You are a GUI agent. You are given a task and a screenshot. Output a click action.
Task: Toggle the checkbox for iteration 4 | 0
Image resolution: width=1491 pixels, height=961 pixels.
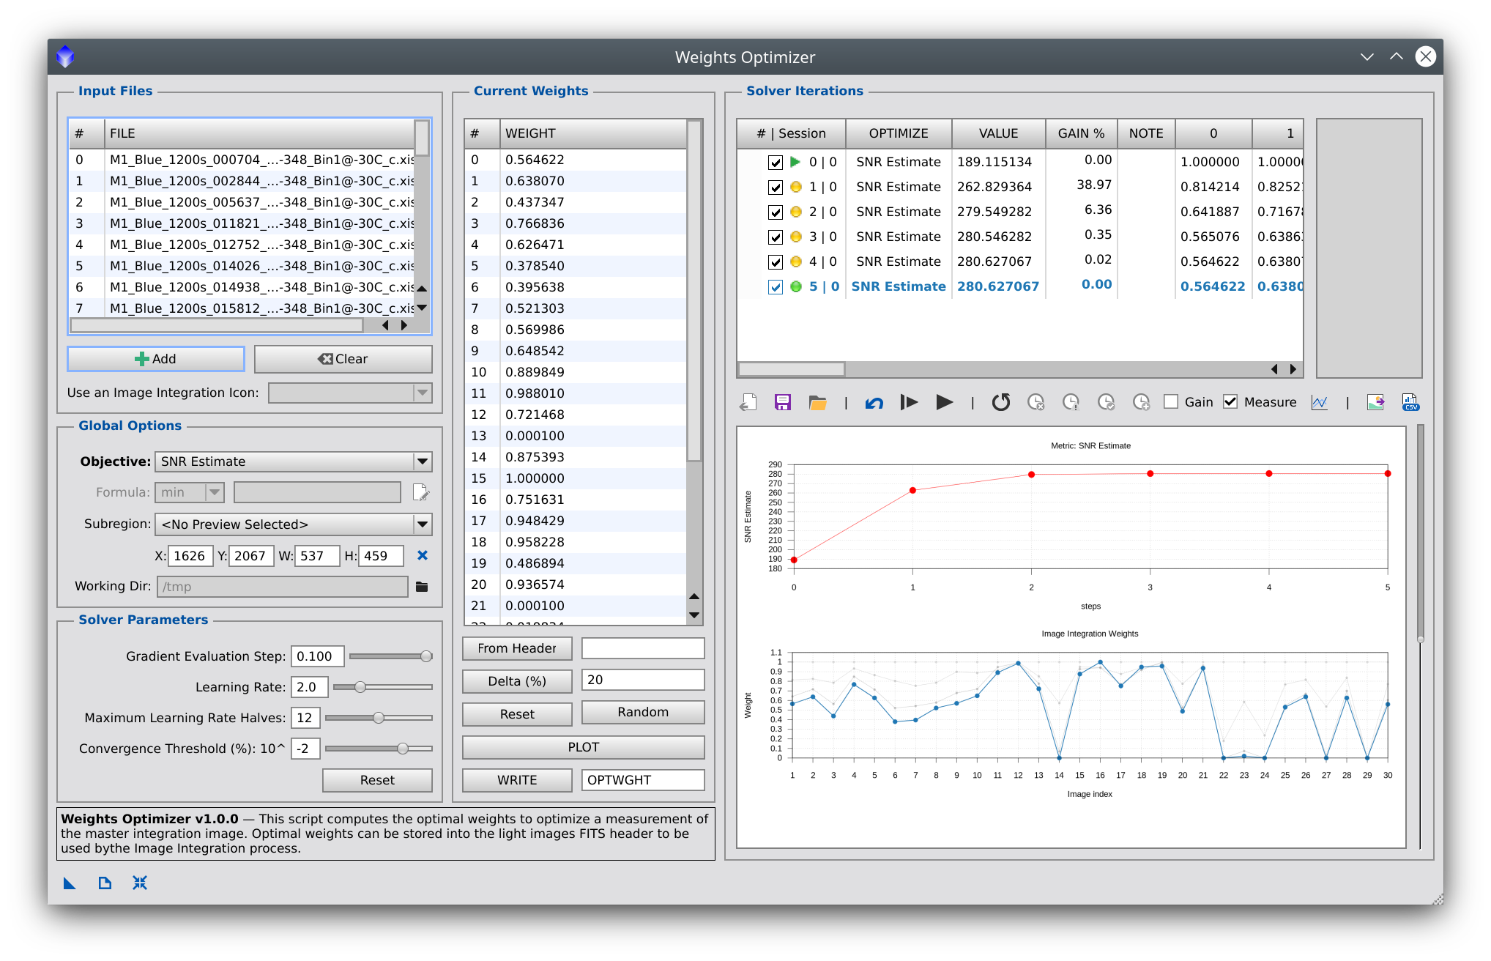coord(776,262)
